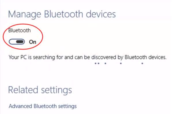Click the word "devices" in page title
Viewport: 172px width, 114px height.
point(101,14)
